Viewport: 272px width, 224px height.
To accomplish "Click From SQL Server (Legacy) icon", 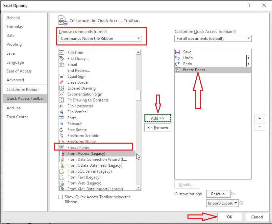I will click(62, 171).
